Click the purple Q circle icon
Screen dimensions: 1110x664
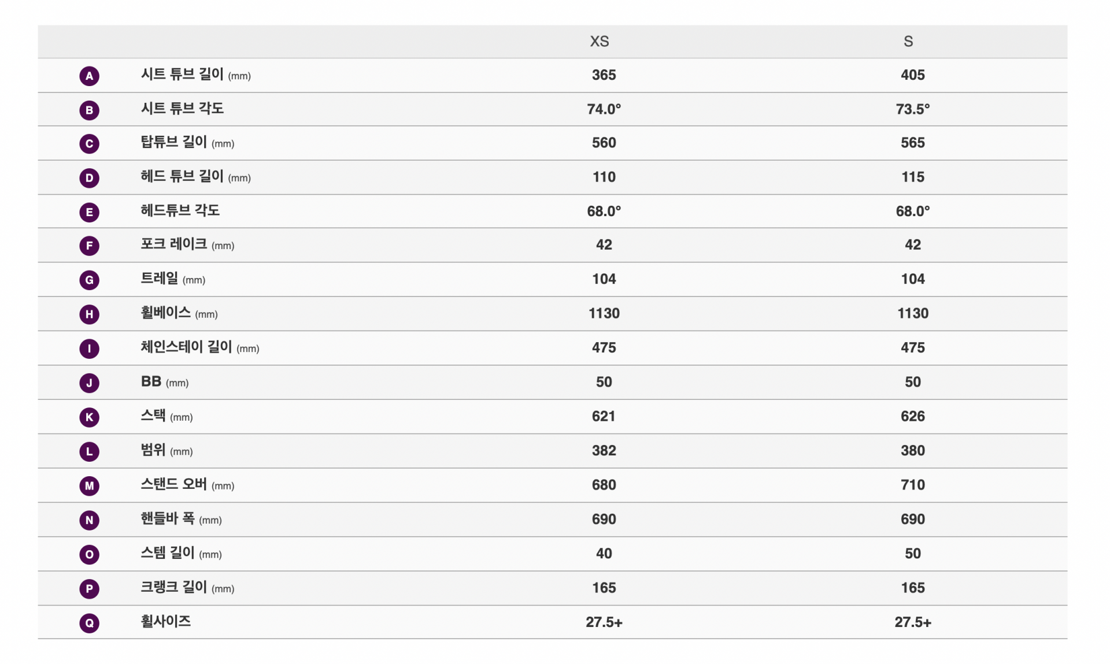(89, 623)
